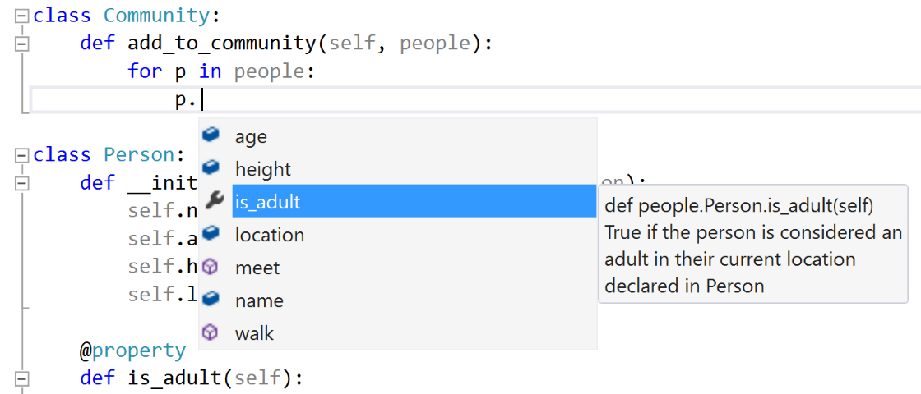Image resolution: width=921 pixels, height=394 pixels.
Task: Click the @property decorator text
Action: pyautogui.click(x=132, y=350)
